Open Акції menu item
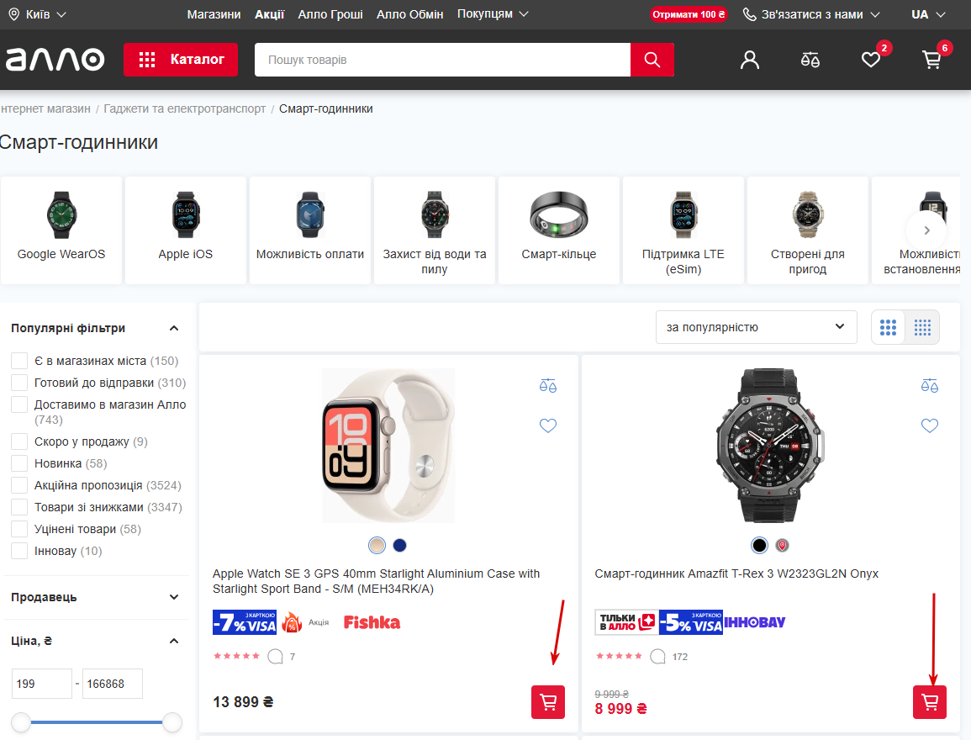The width and height of the screenshot is (971, 740). 269,14
